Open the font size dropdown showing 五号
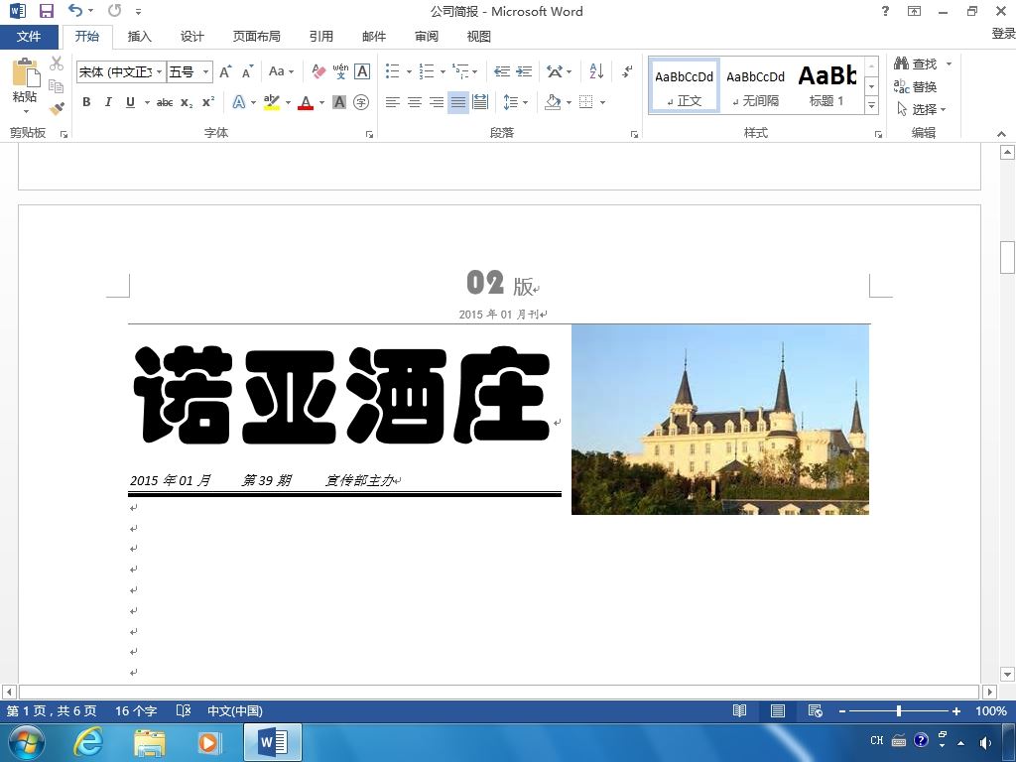 [206, 71]
